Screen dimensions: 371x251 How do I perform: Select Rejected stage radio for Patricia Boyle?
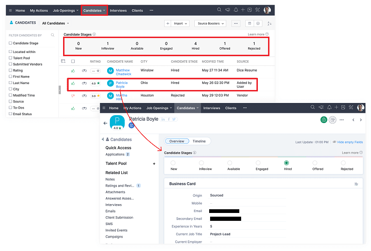point(343,163)
